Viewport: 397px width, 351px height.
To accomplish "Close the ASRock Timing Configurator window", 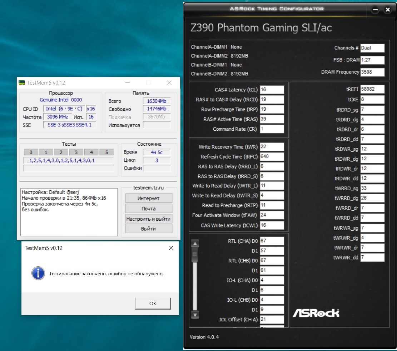I will click(387, 10).
